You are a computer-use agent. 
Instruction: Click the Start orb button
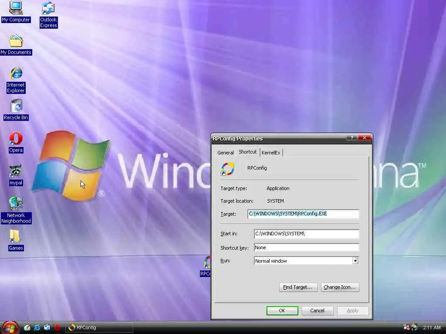pos(10,327)
